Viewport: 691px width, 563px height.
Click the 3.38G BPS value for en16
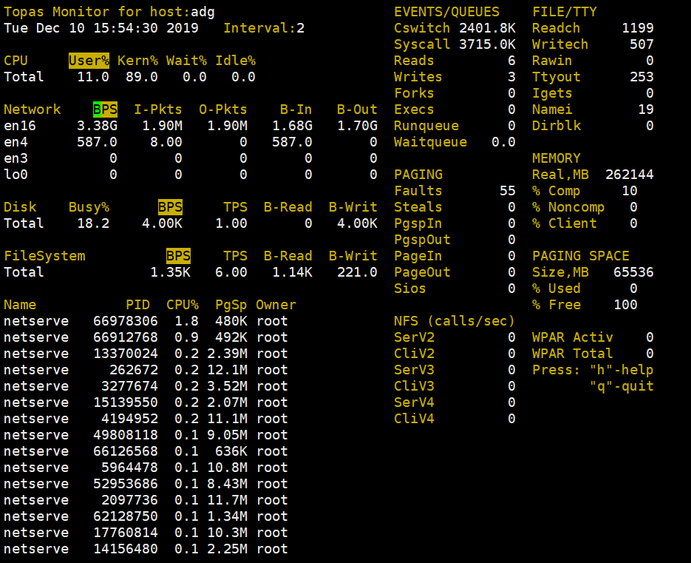(98, 126)
